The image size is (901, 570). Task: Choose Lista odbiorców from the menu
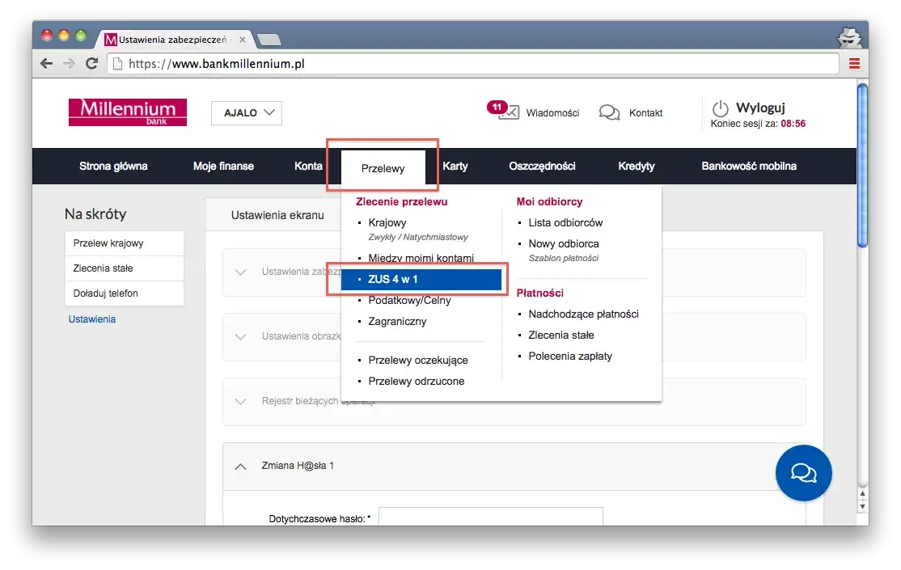click(565, 222)
